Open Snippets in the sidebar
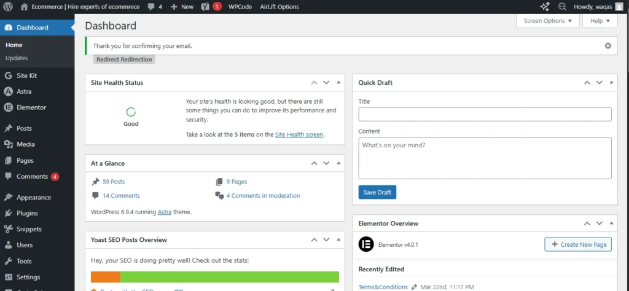Viewport: 629px width, 291px height. pos(37,229)
